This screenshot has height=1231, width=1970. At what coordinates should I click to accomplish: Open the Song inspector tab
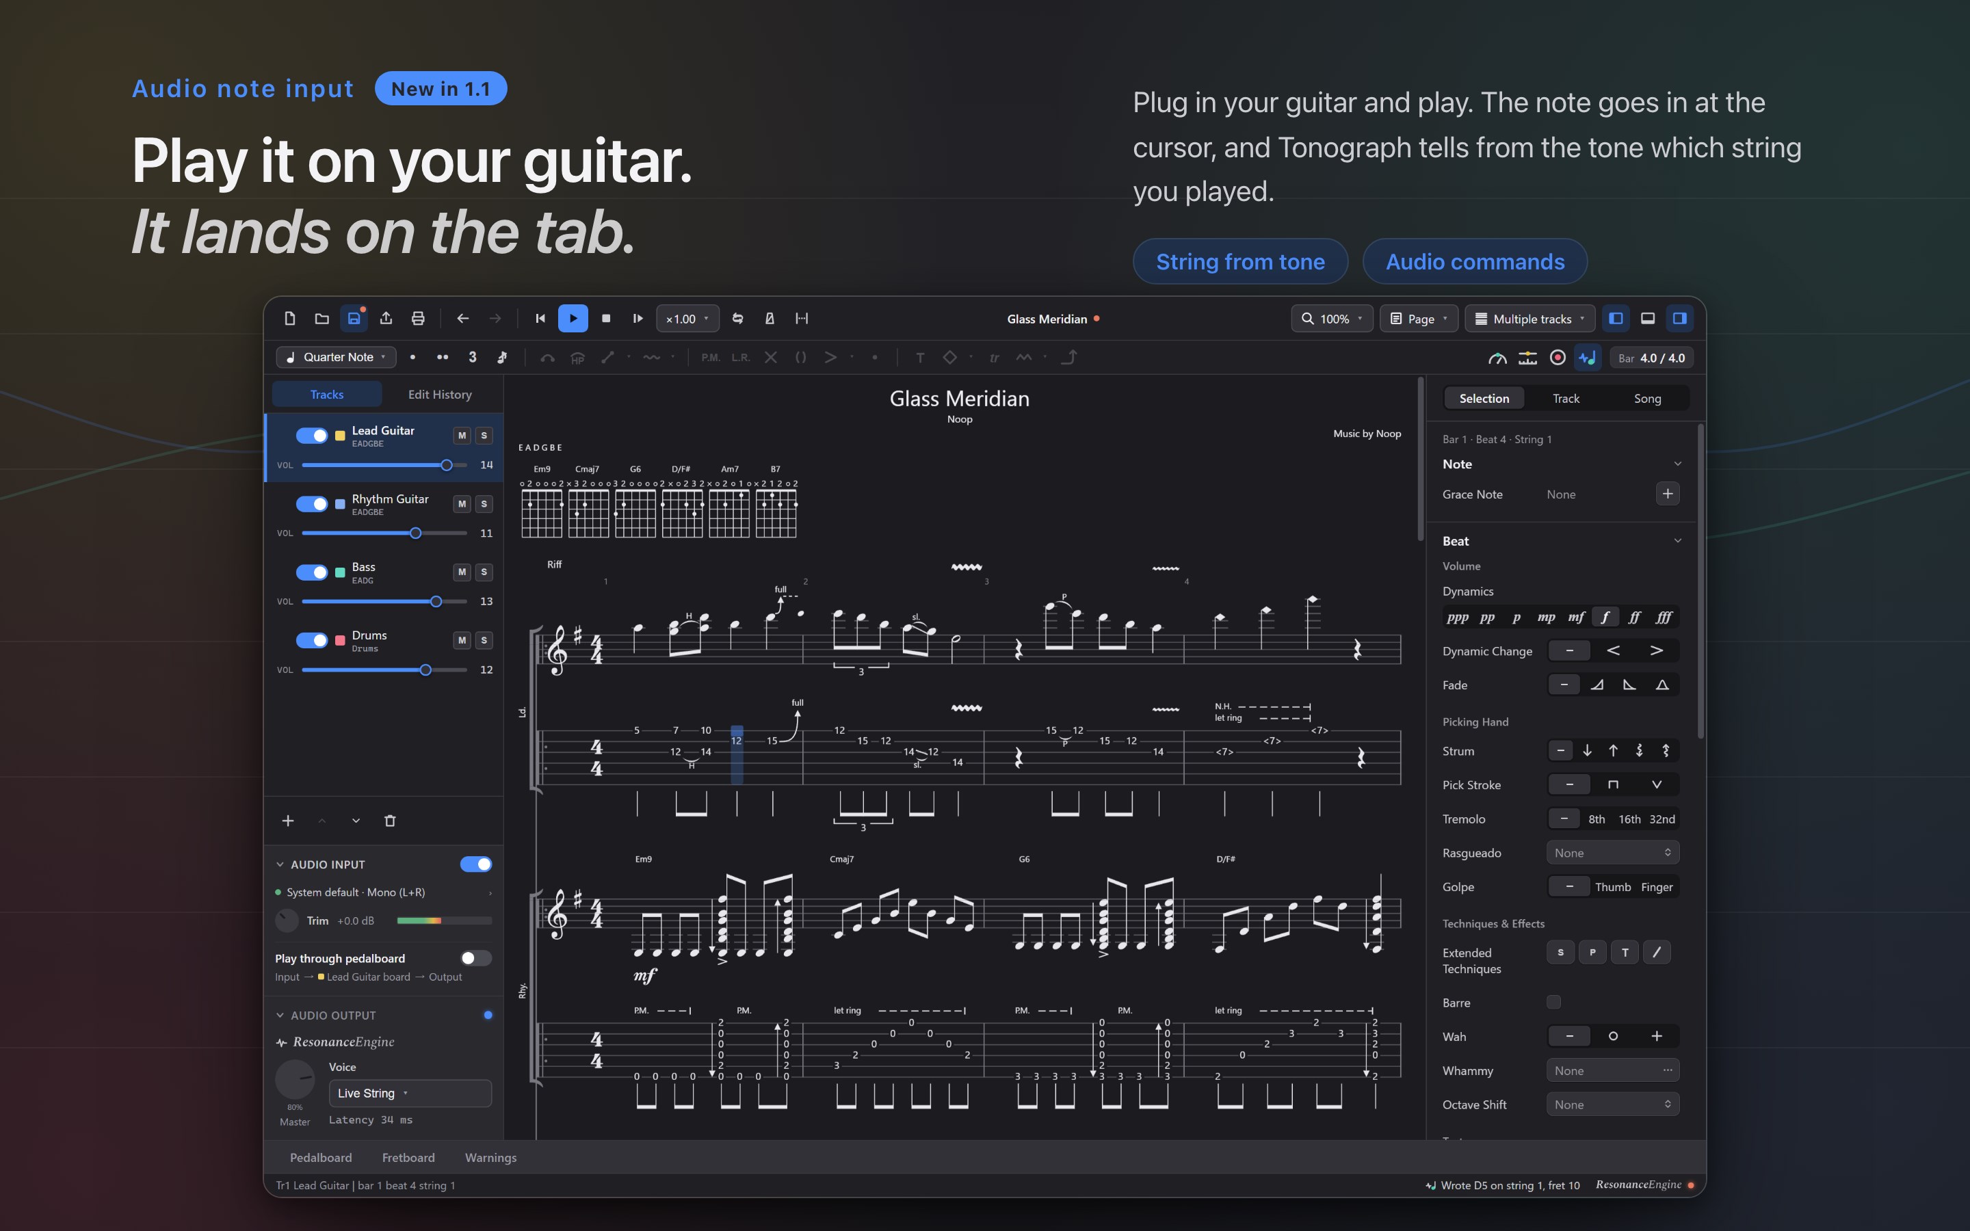[1647, 398]
